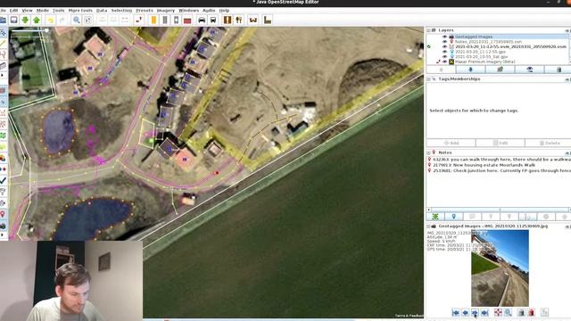This screenshot has width=571, height=321.
Task: Toggle visibility of Geotagged Images layer
Action: (444, 37)
